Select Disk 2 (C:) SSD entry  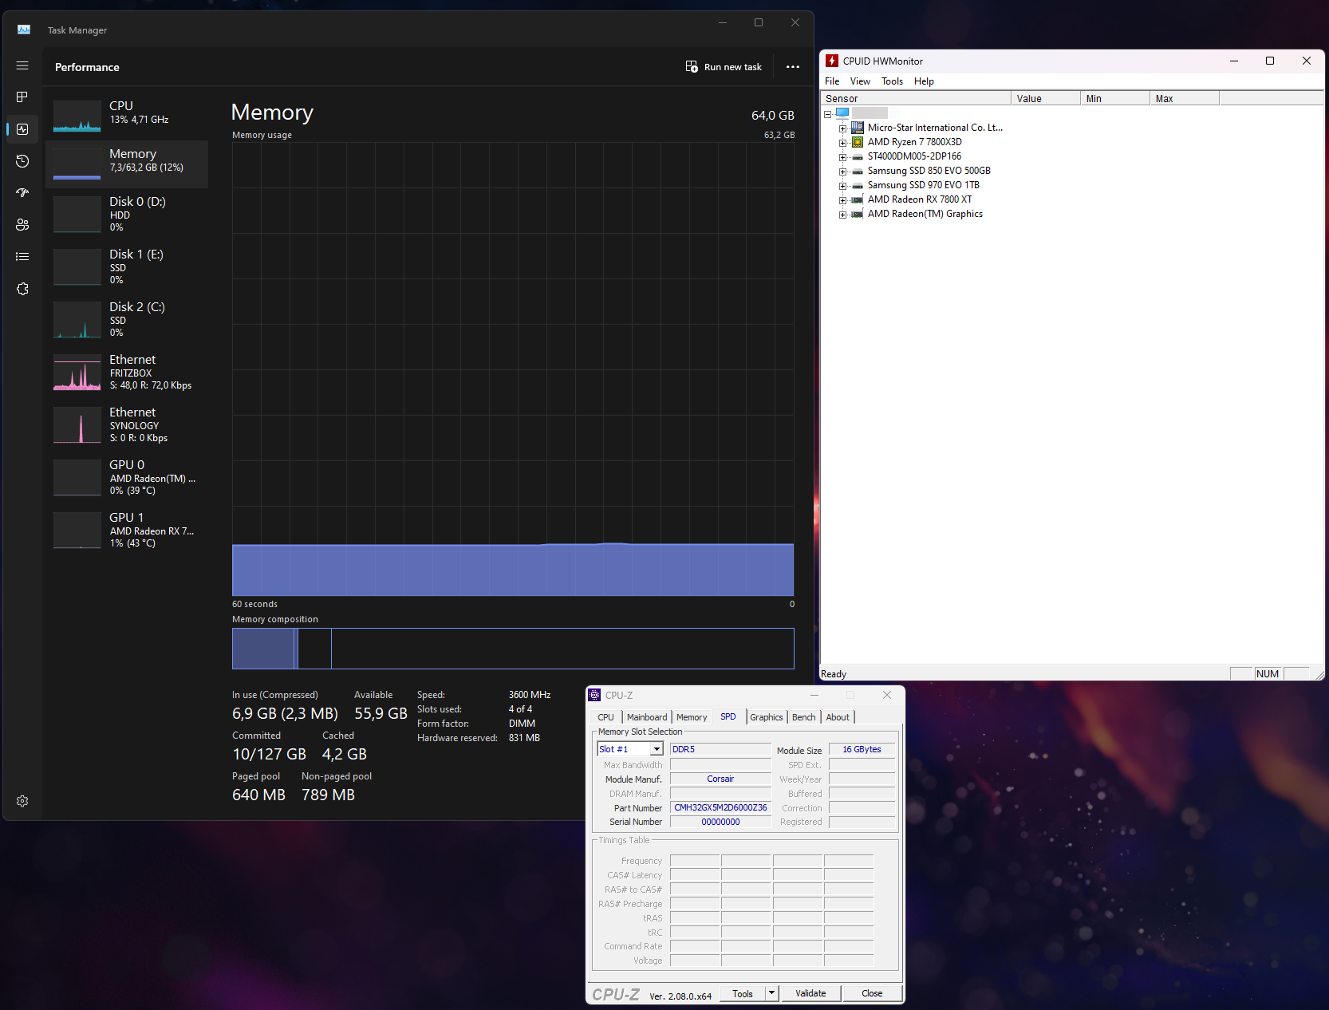127,321
